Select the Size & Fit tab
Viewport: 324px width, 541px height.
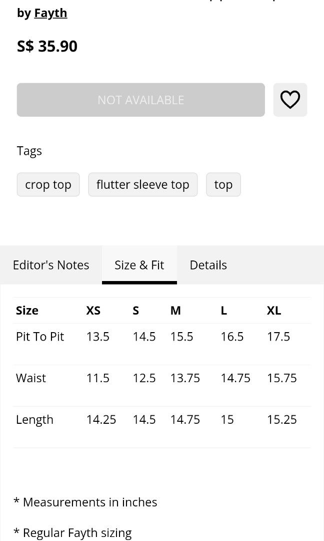[139, 265]
